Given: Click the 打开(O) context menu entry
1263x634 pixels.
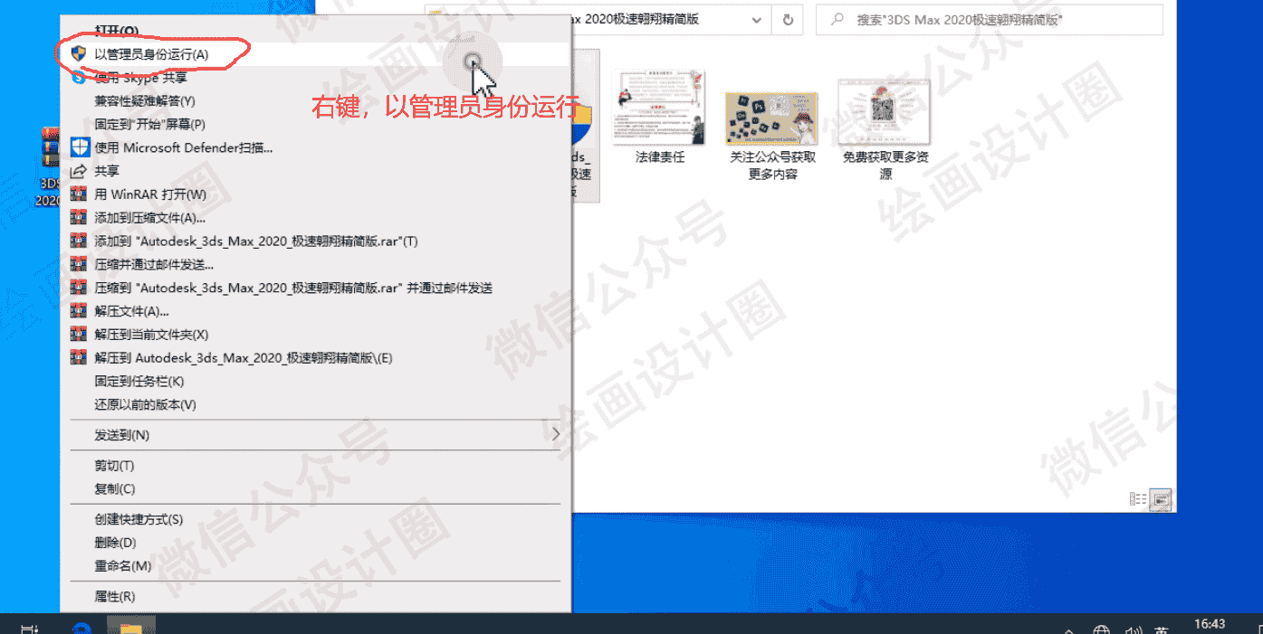Looking at the screenshot, I should tap(315, 31).
